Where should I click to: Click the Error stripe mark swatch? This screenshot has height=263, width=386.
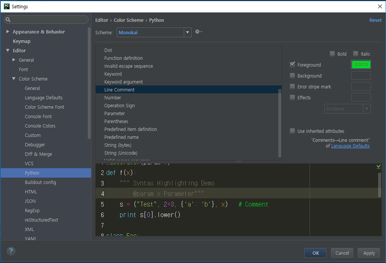point(361,86)
